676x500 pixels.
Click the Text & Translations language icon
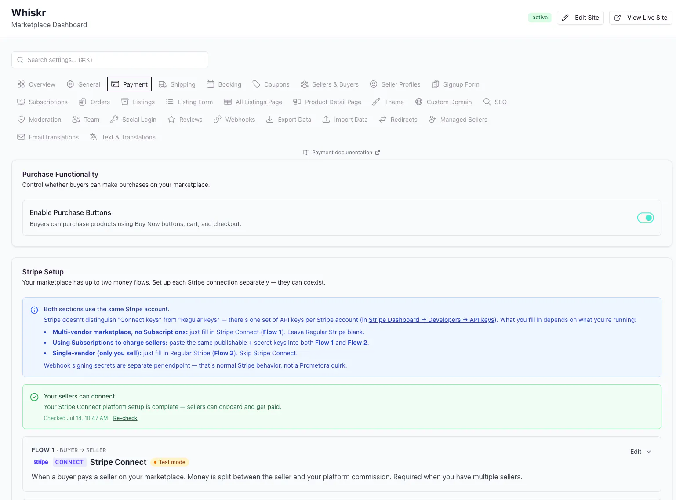point(94,137)
